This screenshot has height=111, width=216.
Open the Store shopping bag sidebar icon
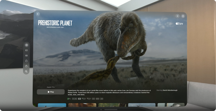[26, 61]
